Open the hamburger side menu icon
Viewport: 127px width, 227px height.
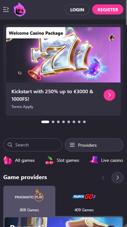click(6, 10)
